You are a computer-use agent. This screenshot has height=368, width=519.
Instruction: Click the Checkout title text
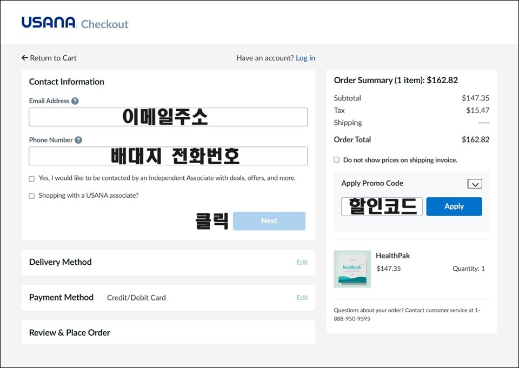pyautogui.click(x=104, y=24)
